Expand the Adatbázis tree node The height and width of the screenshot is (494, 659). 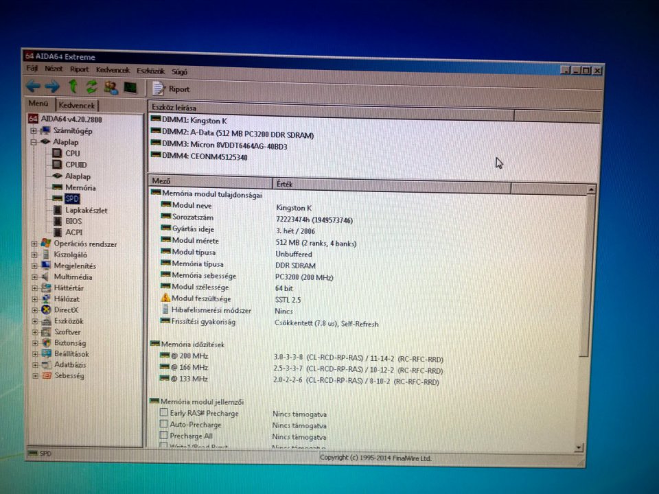pos(35,364)
